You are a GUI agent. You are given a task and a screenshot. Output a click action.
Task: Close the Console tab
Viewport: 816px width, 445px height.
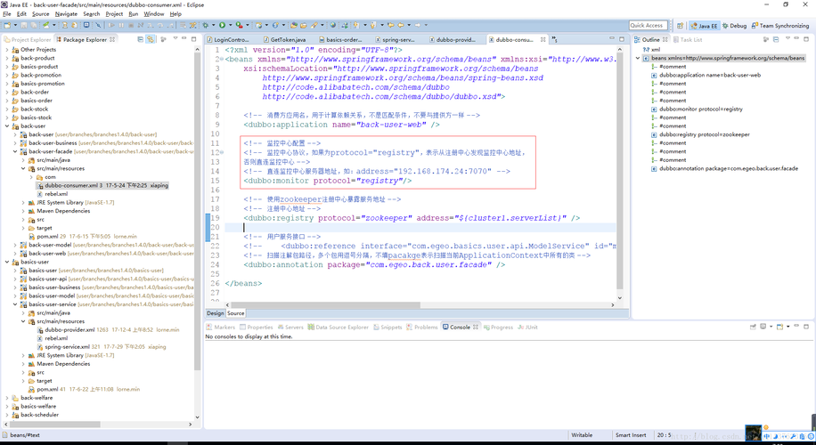coord(476,327)
